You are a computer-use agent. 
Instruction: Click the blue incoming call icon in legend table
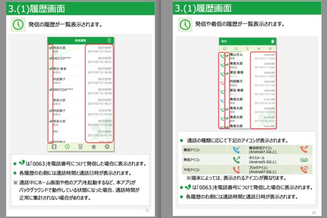coord(236,150)
